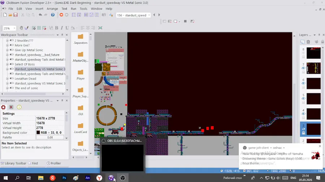This screenshot has width=325, height=182.
Task: Stop the running application
Action: tap(185, 21)
